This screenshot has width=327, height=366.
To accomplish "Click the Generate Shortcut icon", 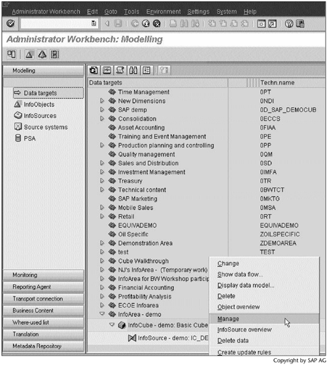I will click(272, 24).
